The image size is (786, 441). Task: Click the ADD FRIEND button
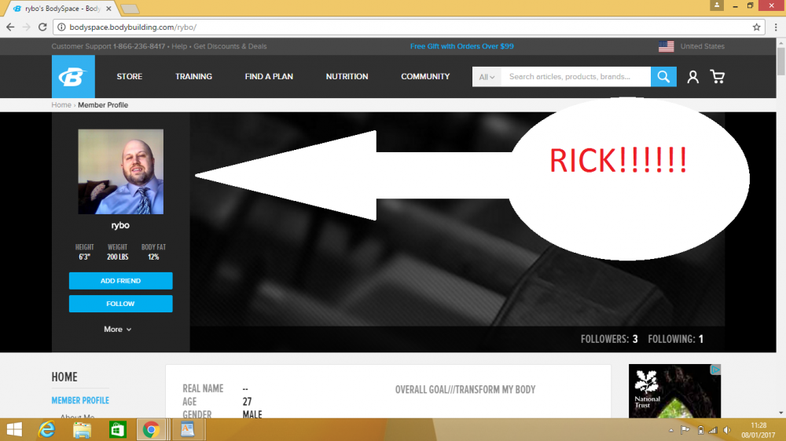121,281
